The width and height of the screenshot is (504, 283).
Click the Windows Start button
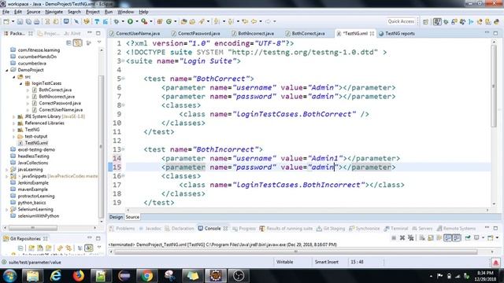(x=9, y=276)
